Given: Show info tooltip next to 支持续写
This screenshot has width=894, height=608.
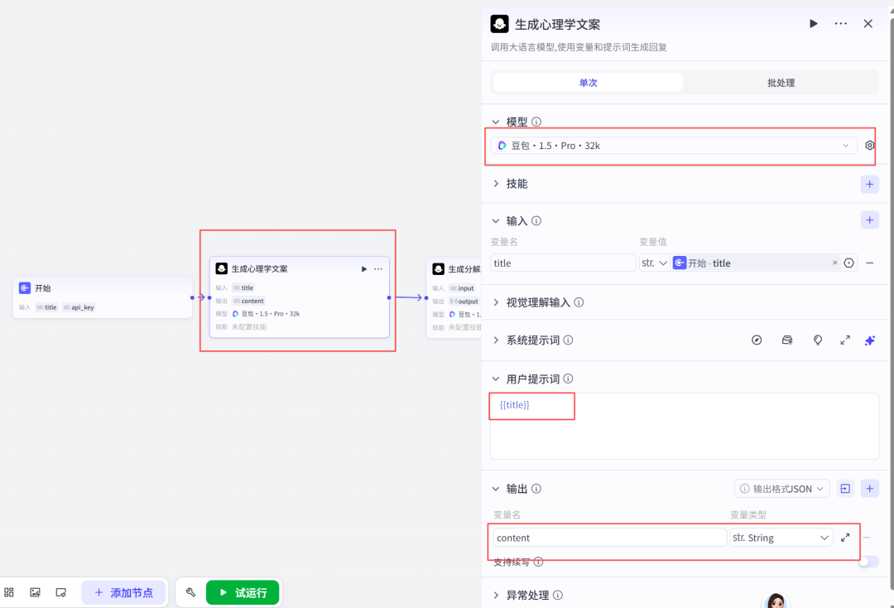Looking at the screenshot, I should click(538, 562).
